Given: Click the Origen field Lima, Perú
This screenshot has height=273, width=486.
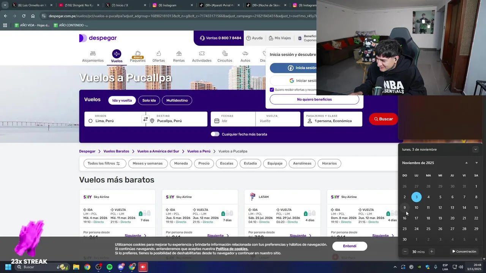Looking at the screenshot, I should pos(113,119).
